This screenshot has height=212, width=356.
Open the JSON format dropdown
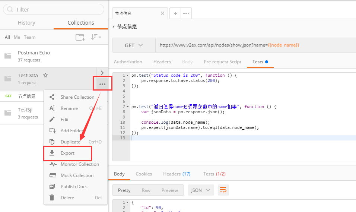click(x=201, y=190)
